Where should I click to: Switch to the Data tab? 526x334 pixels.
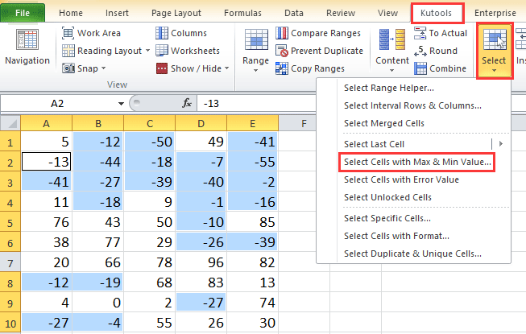click(x=294, y=13)
